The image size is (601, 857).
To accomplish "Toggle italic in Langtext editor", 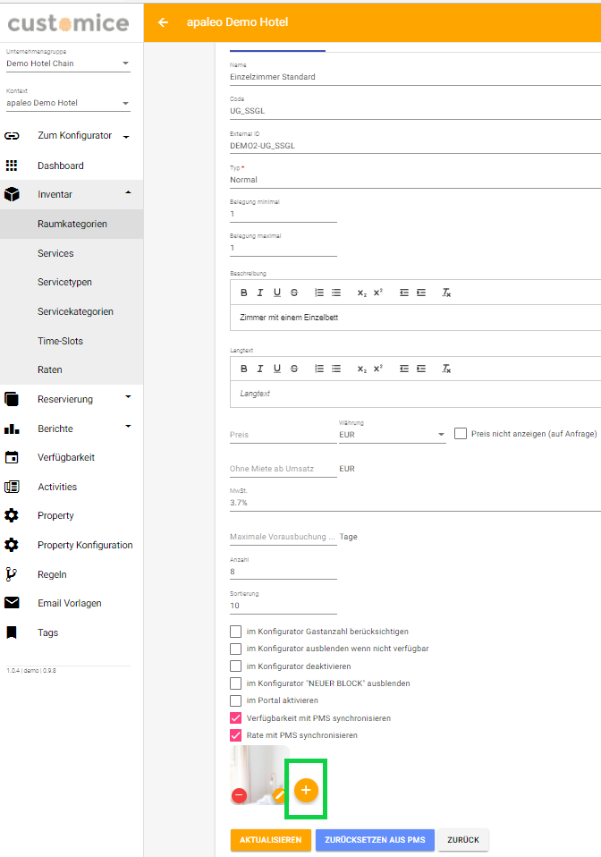I will coord(260,369).
